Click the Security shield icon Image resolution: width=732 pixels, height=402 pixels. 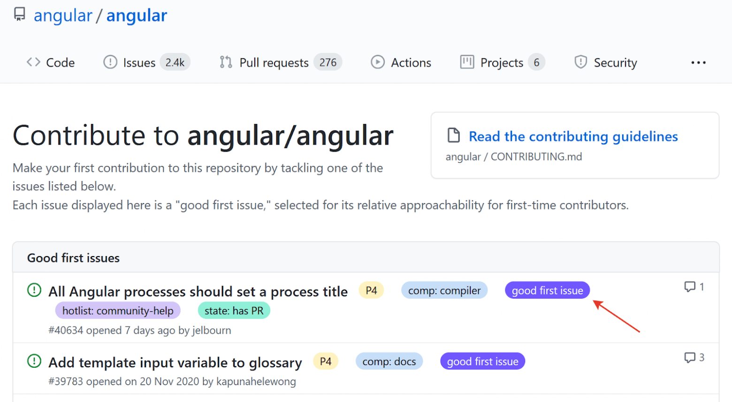tap(580, 62)
